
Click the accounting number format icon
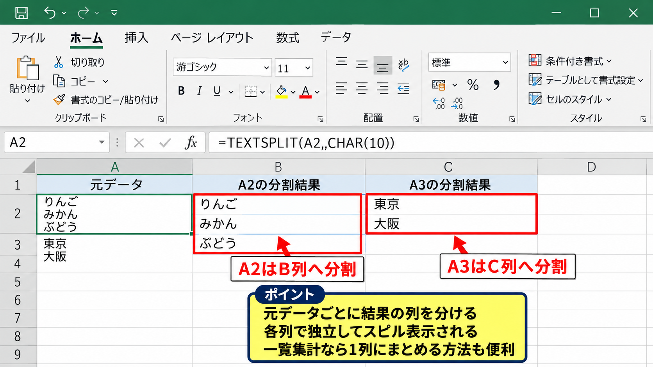[439, 85]
